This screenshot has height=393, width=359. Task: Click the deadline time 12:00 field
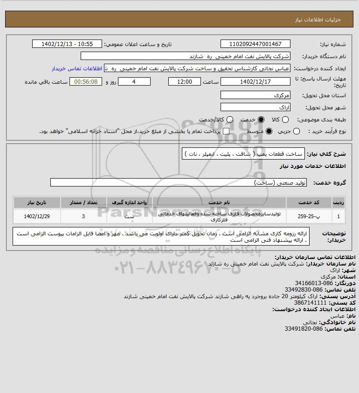185,82
